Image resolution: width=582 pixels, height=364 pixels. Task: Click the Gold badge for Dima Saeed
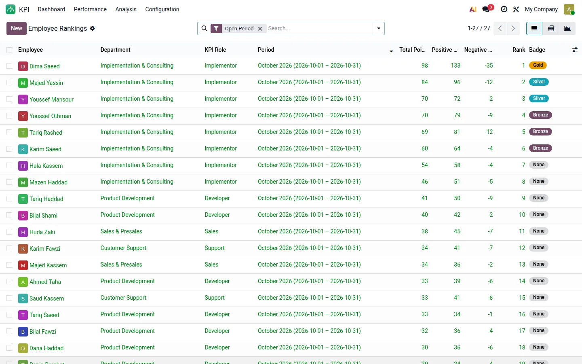click(x=538, y=65)
